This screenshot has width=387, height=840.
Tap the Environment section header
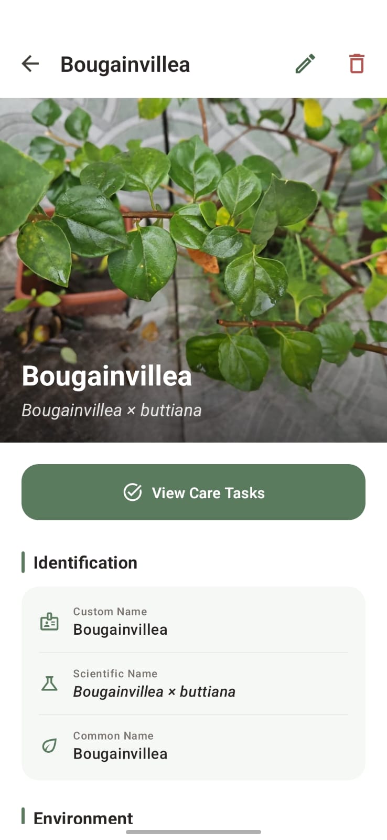tap(83, 818)
